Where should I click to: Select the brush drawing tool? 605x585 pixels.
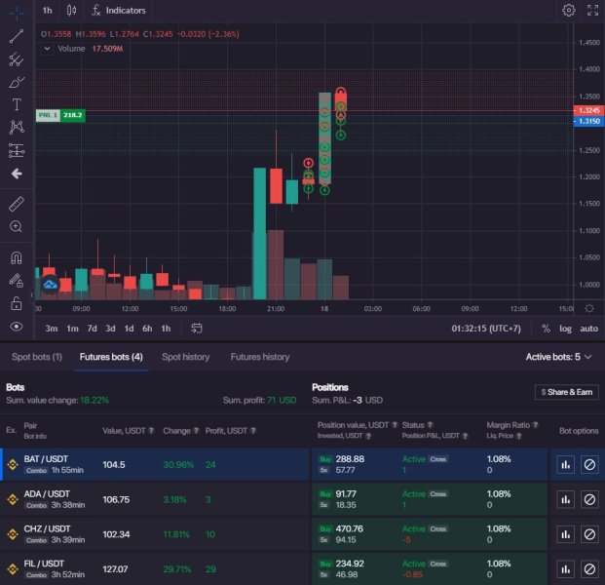[17, 82]
